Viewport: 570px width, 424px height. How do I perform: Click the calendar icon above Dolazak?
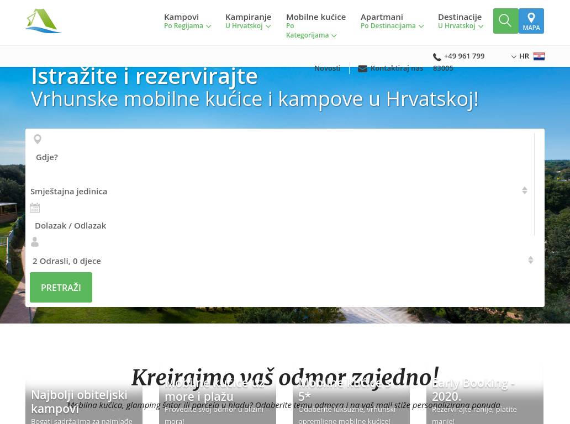point(35,208)
